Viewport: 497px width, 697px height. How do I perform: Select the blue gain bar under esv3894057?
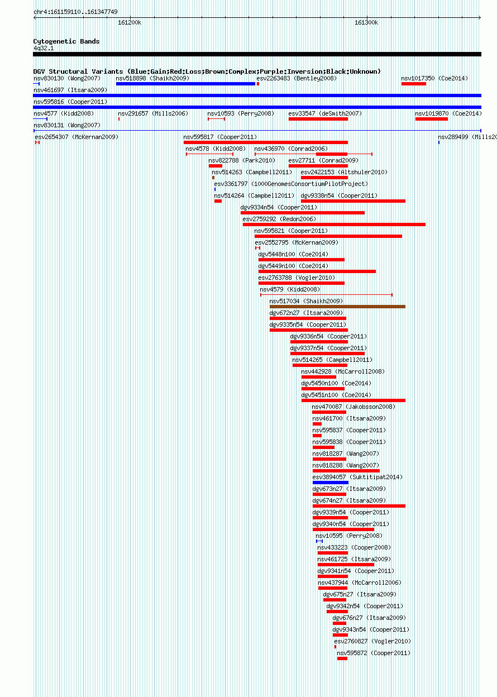click(331, 483)
